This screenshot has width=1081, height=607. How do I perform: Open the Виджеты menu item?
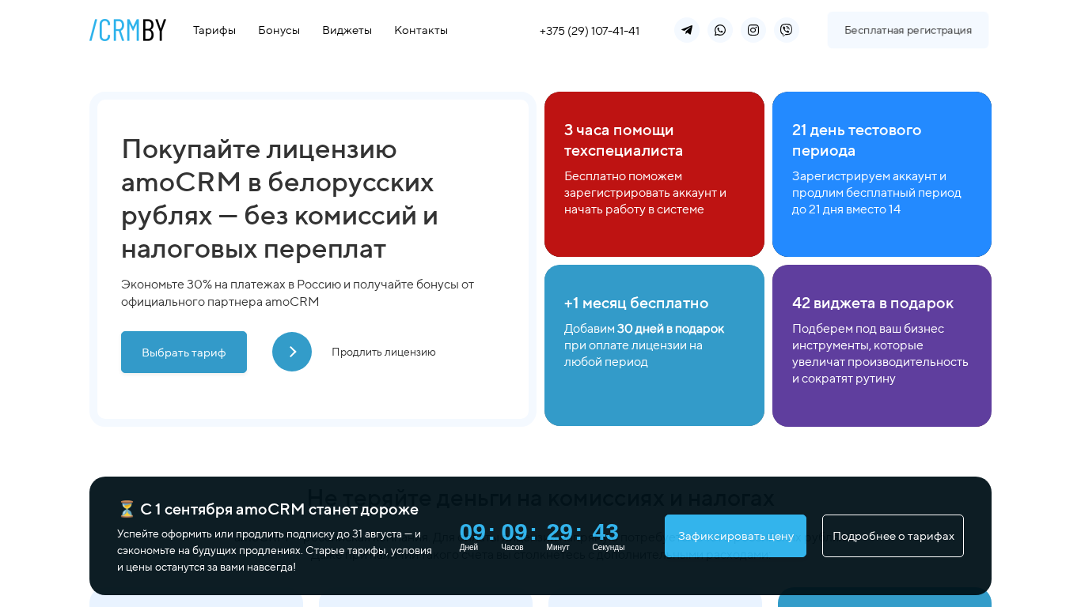click(x=347, y=30)
